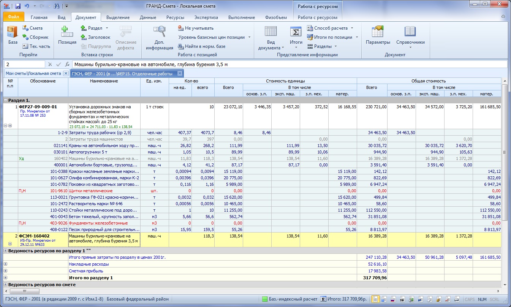Click the formula bar text field
Screen dimensions: 511x307
[289, 65]
